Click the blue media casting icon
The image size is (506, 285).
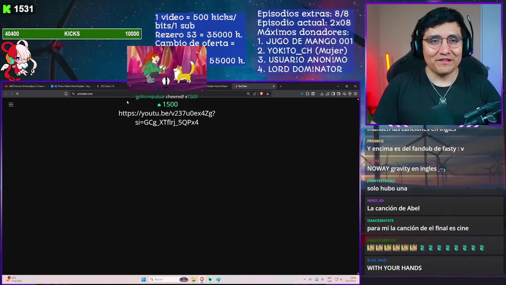302,94
